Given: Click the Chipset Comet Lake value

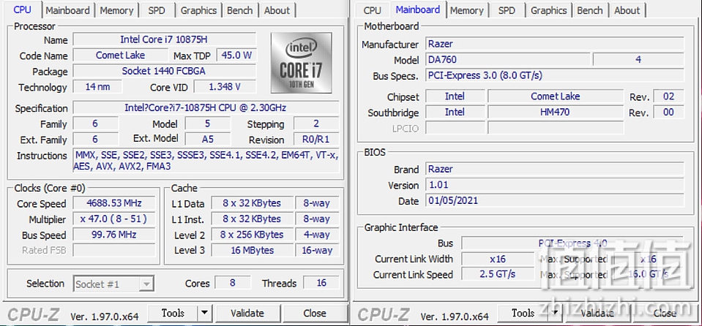Looking at the screenshot, I should pyautogui.click(x=555, y=96).
